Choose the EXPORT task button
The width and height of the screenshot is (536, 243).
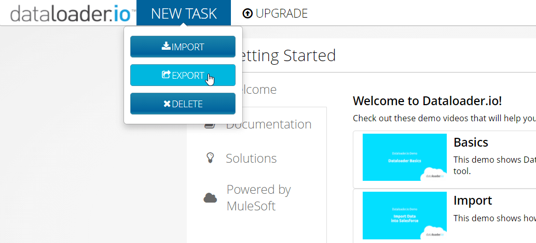click(x=183, y=75)
